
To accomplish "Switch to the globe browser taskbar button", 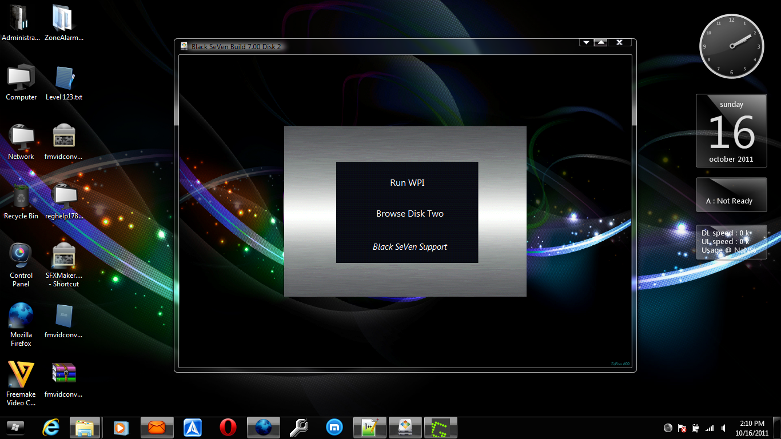I will coord(264,427).
